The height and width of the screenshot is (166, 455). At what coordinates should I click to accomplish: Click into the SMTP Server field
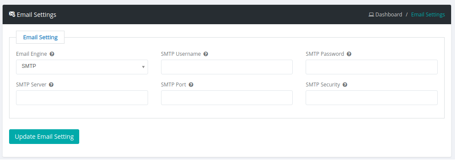[x=82, y=98]
